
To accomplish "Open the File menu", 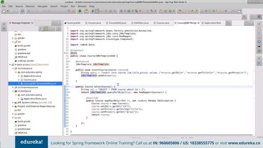I will [4, 6].
